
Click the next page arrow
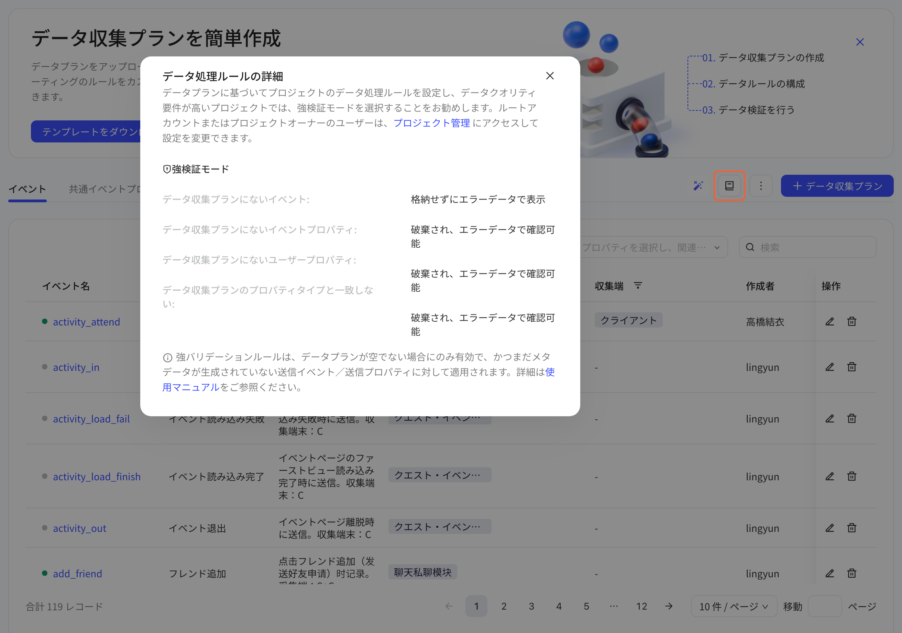point(669,606)
